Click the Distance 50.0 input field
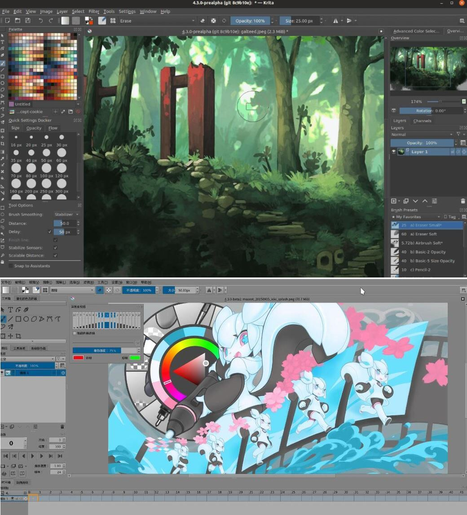This screenshot has height=515, width=467. coord(65,223)
